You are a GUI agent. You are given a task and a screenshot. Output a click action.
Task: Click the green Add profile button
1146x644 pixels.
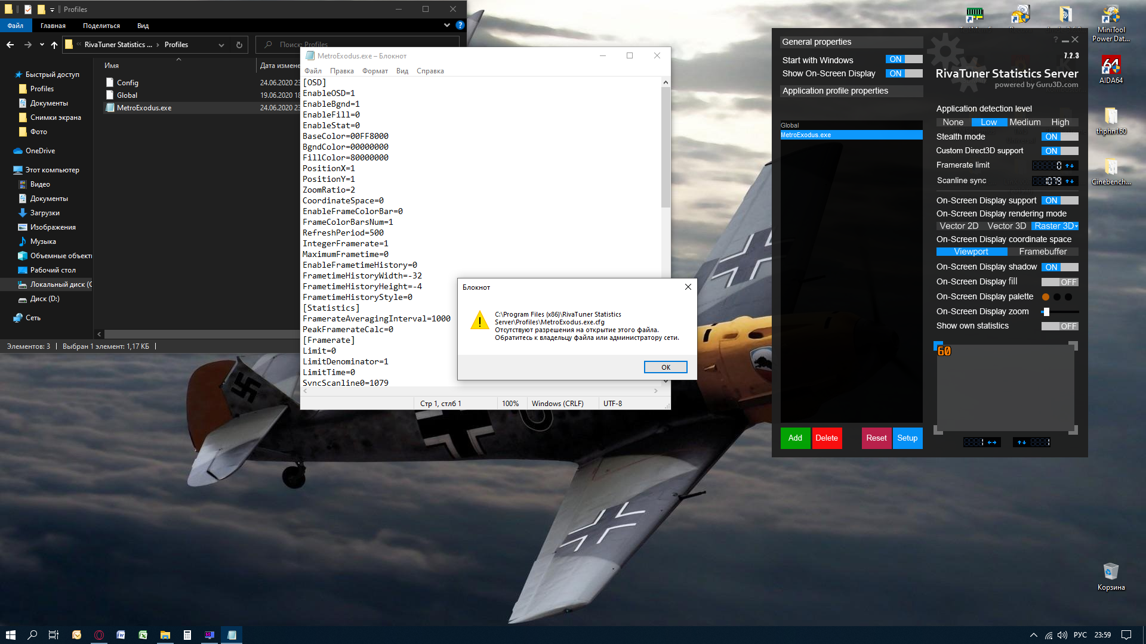[x=795, y=438]
